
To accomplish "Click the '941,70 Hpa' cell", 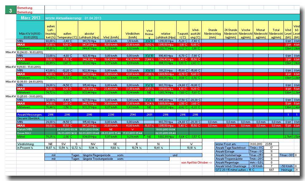I will (x=89, y=41).
